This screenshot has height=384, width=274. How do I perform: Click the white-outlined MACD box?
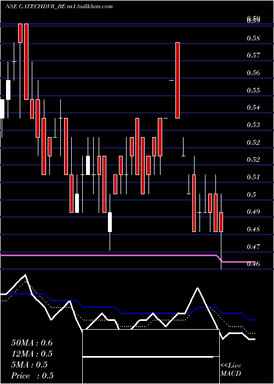coord(151,357)
